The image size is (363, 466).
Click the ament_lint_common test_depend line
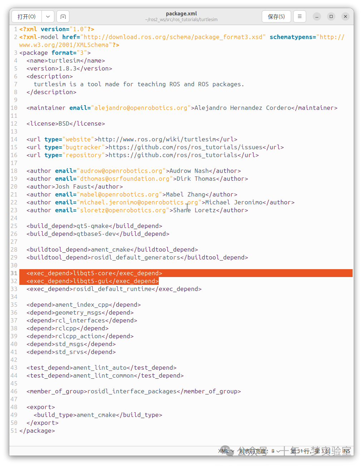pyautogui.click(x=105, y=375)
